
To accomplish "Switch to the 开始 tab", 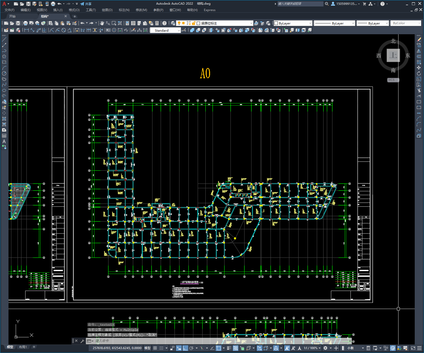I will (x=12, y=16).
